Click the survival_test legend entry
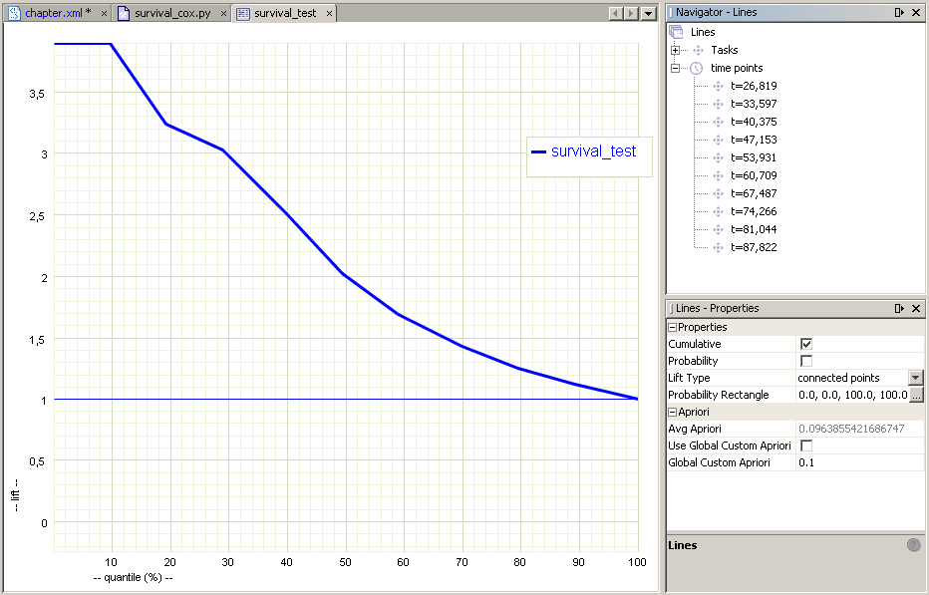Viewport: 929px width, 595px height. [x=584, y=151]
